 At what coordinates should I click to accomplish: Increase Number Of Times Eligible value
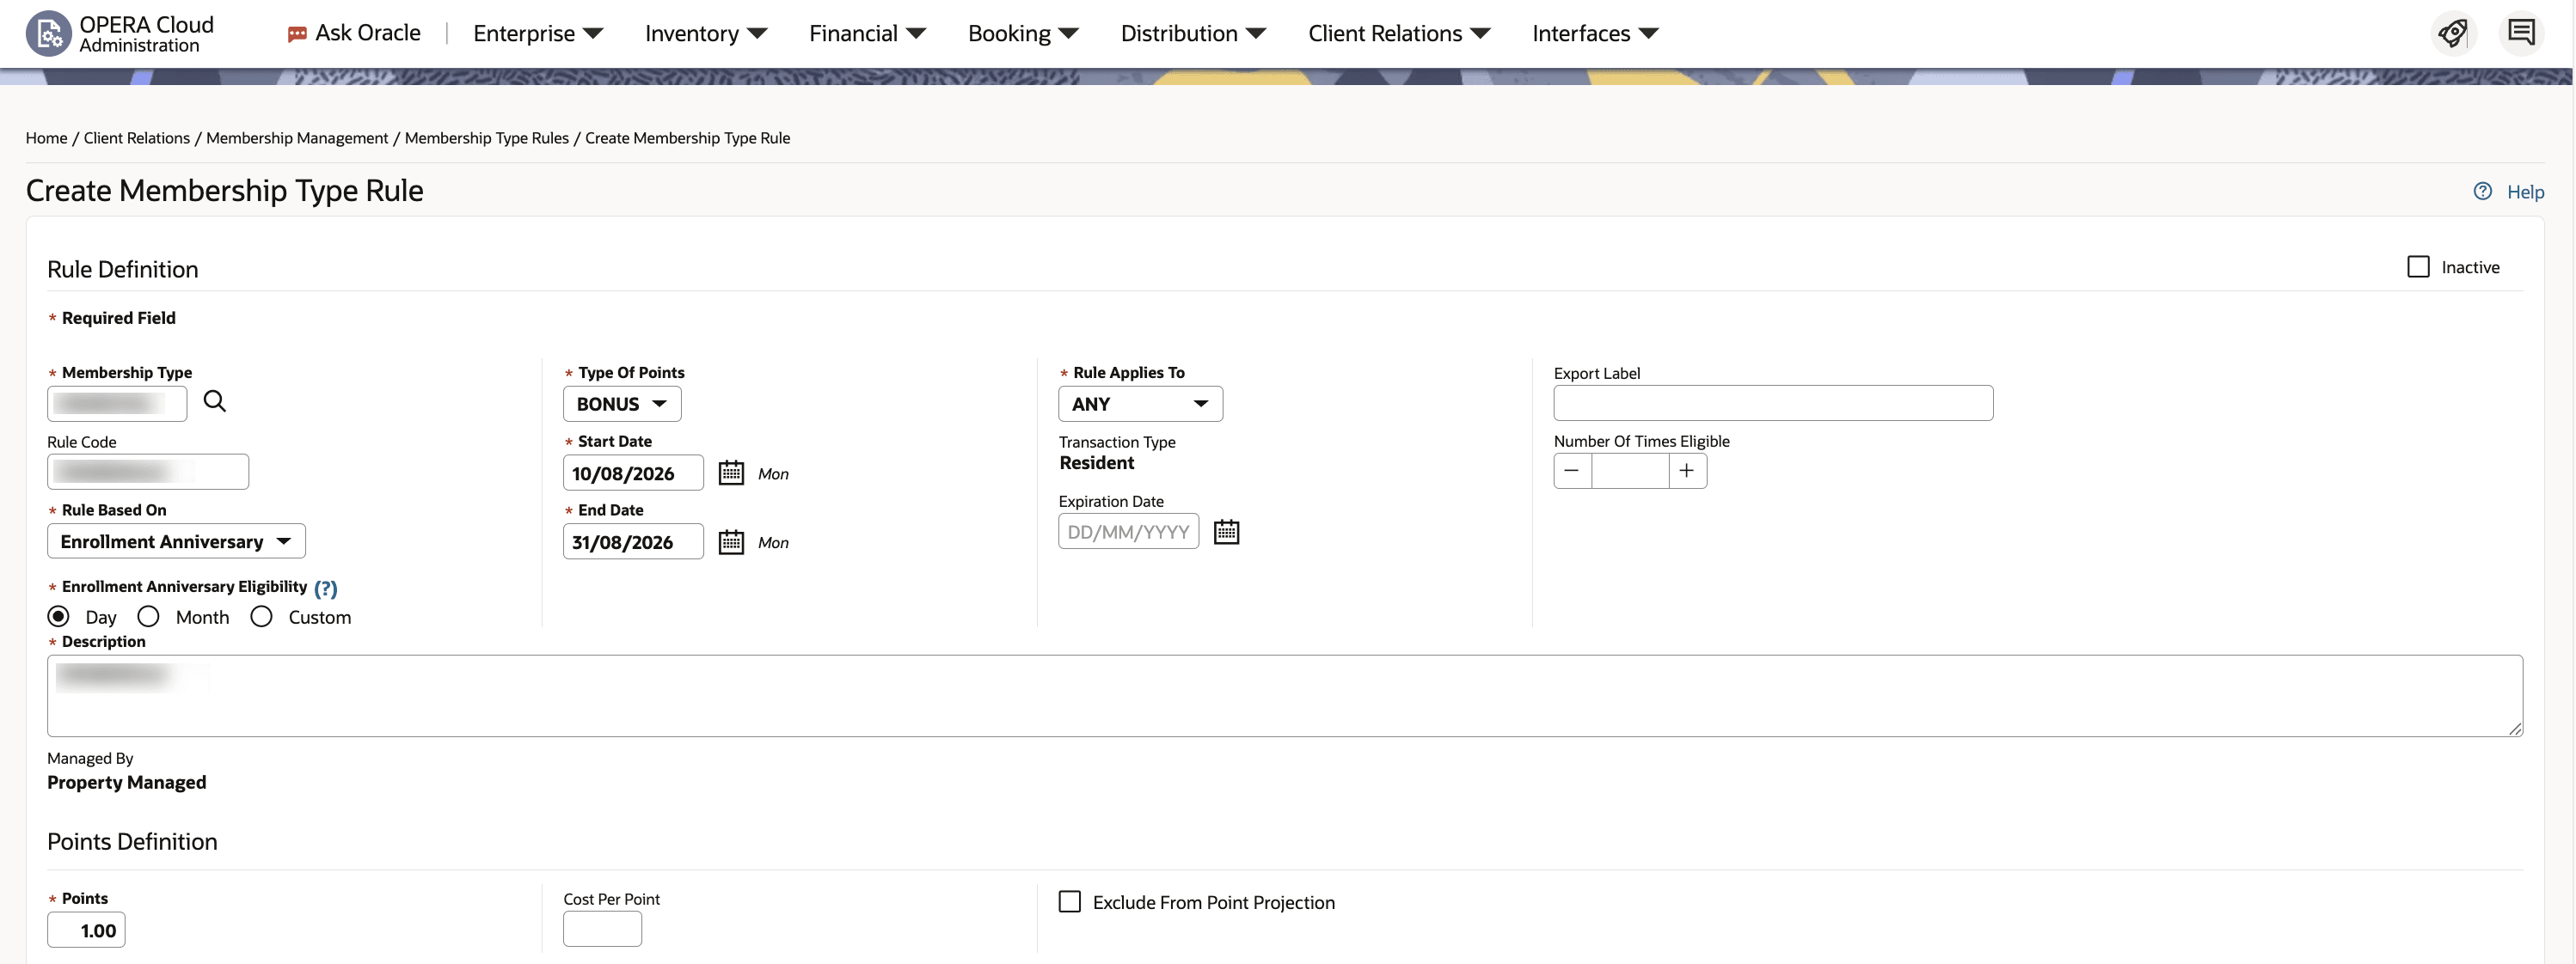click(x=1687, y=471)
